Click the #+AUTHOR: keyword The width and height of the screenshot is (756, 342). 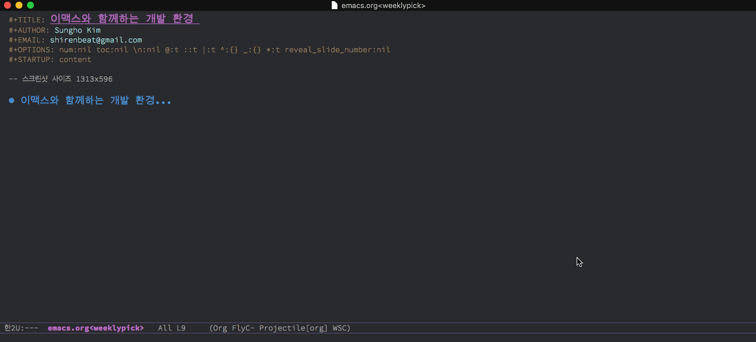[29, 30]
